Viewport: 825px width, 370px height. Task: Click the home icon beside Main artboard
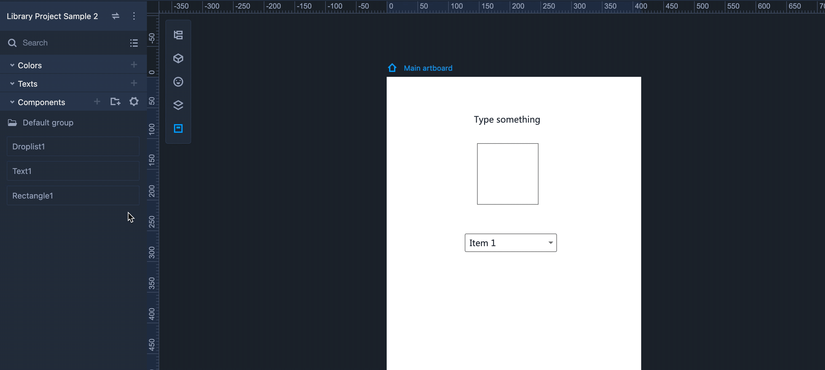pos(392,68)
